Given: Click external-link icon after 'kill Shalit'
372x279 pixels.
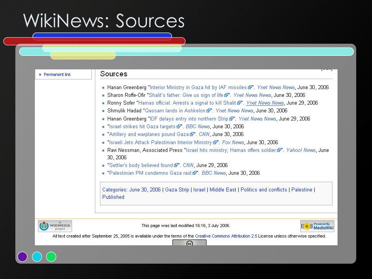Looking at the screenshot, I should (x=239, y=103).
